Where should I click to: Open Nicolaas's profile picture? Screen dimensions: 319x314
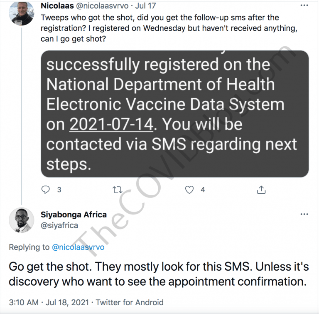tap(21, 12)
